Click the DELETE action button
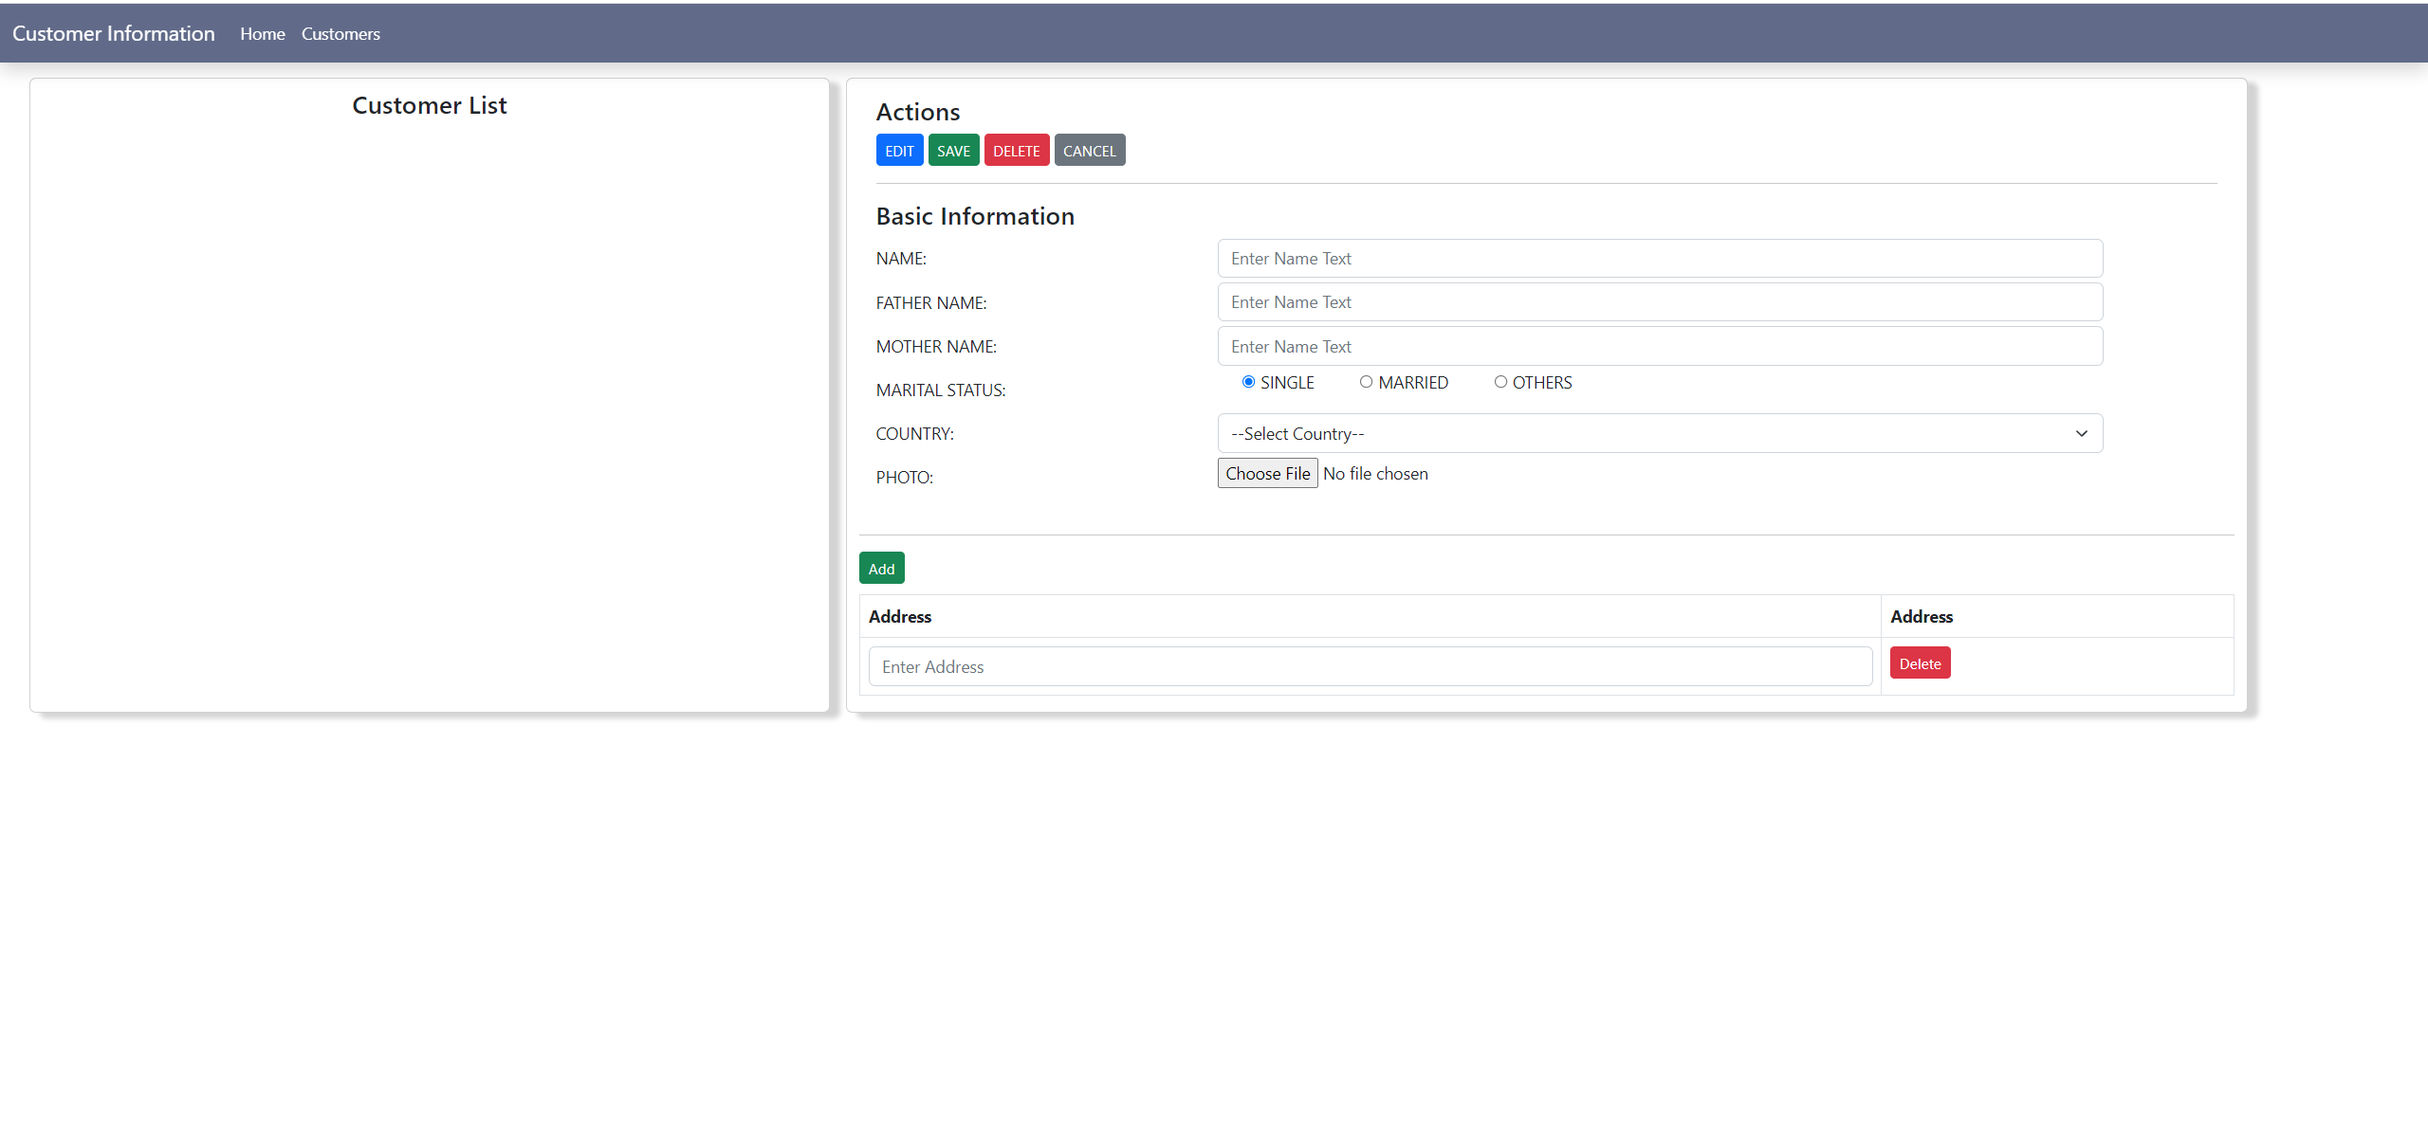 point(1016,150)
